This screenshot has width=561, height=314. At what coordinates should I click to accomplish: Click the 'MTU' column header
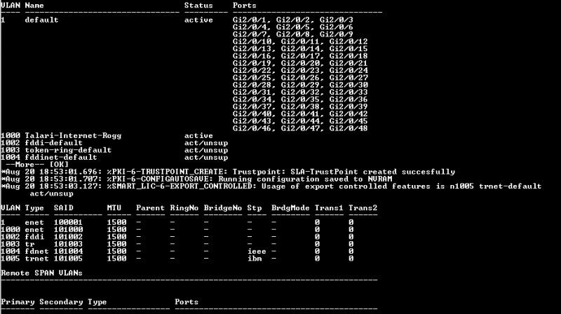[x=114, y=207]
